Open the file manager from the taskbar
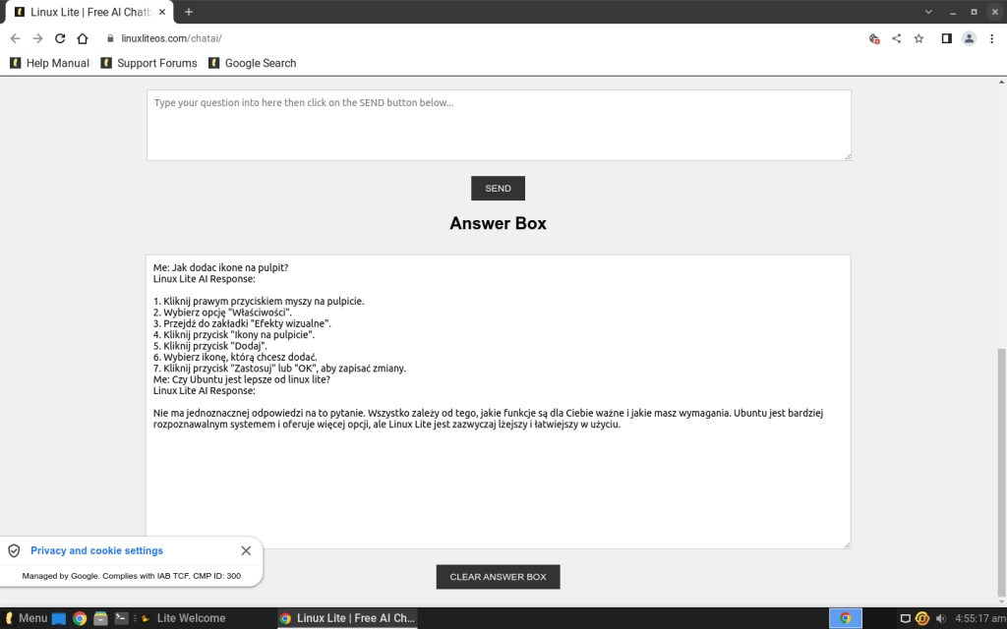Image resolution: width=1007 pixels, height=629 pixels. [100, 618]
